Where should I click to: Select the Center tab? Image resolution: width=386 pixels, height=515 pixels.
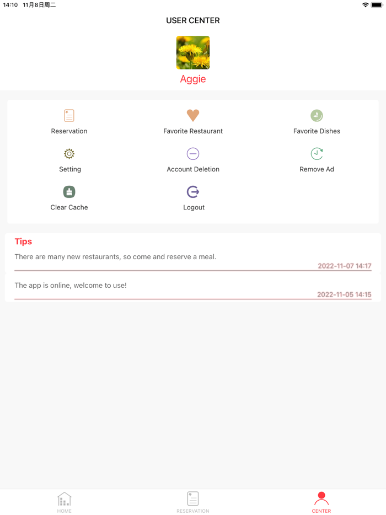[x=321, y=502]
